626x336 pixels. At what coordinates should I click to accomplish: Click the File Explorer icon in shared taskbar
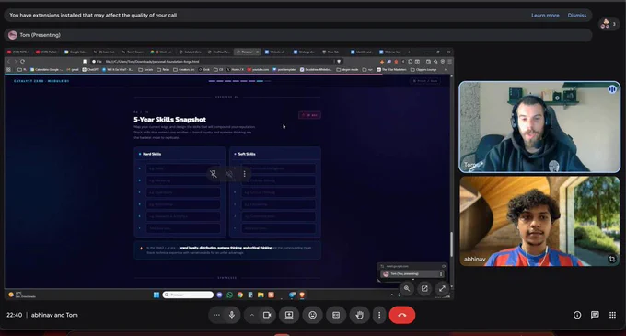261,295
